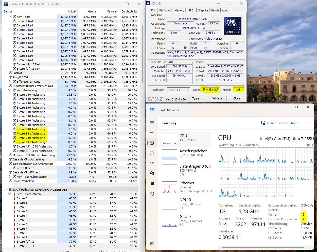Image resolution: width=317 pixels, height=252 pixels.
Task: Select Performance page icon in Task Manager
Action: (x=152, y=143)
